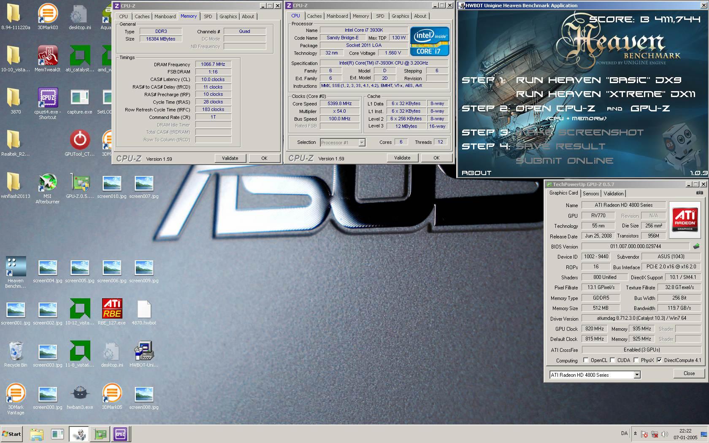Launch MSI Afterburner from desktop
The height and width of the screenshot is (443, 709).
[48, 188]
